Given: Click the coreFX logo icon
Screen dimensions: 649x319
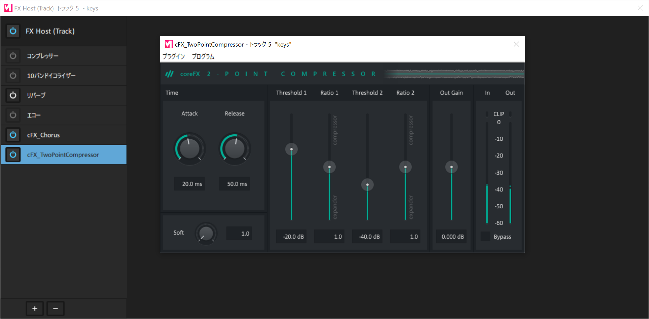Looking at the screenshot, I should [x=169, y=74].
